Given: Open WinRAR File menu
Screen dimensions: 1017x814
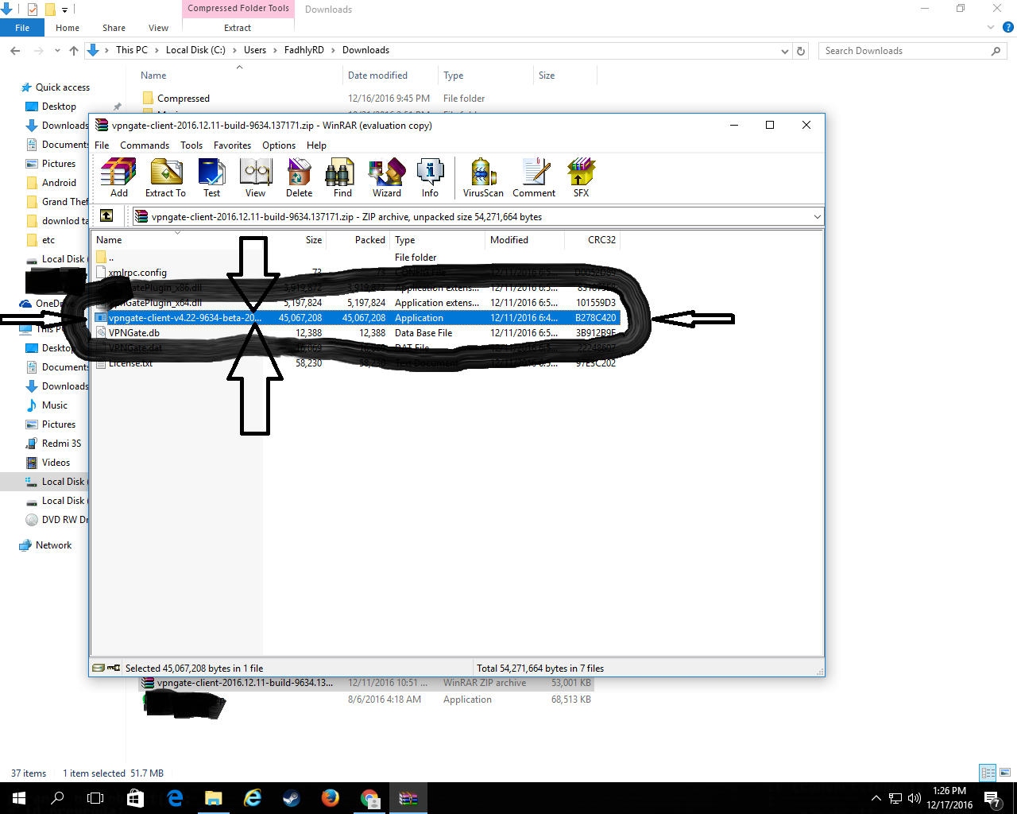Looking at the screenshot, I should click(102, 145).
